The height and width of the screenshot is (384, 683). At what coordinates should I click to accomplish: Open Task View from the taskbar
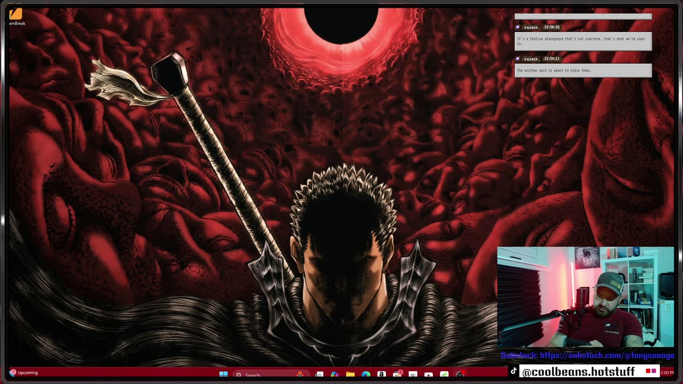(319, 374)
